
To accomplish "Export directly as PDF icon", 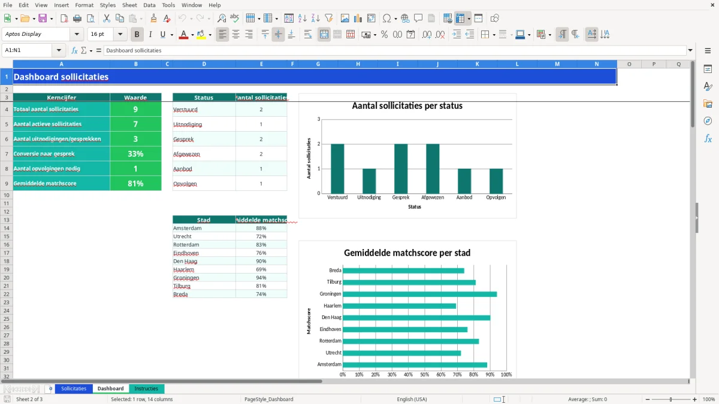I will [x=64, y=19].
